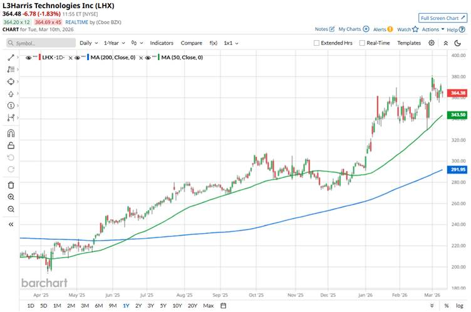Open the Templates button
The width and height of the screenshot is (471, 312).
(x=409, y=43)
